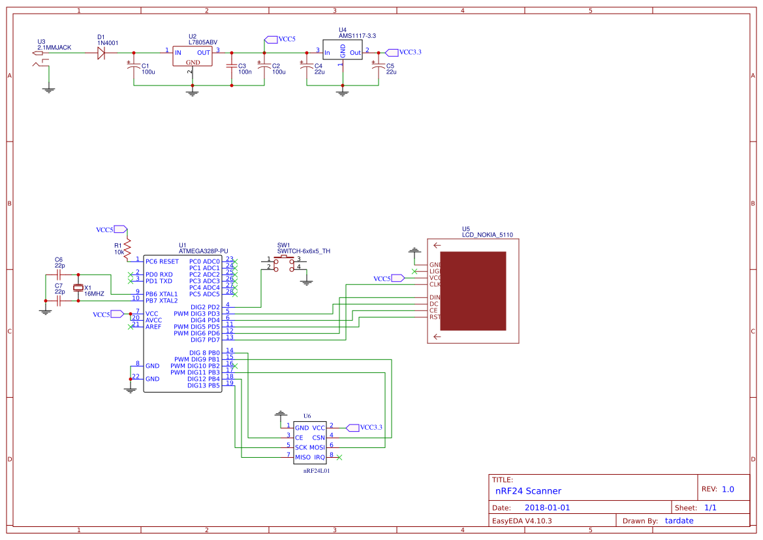Select the U2 L7805ABV regulator body

(x=192, y=56)
